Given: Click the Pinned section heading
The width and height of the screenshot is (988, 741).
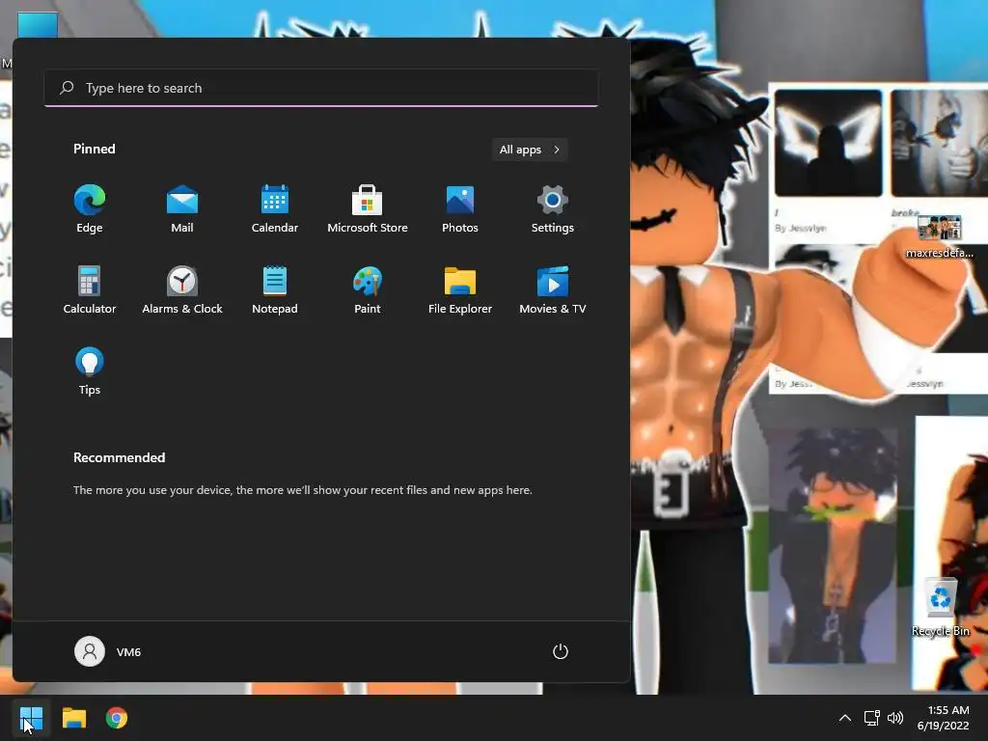Looking at the screenshot, I should [x=95, y=149].
